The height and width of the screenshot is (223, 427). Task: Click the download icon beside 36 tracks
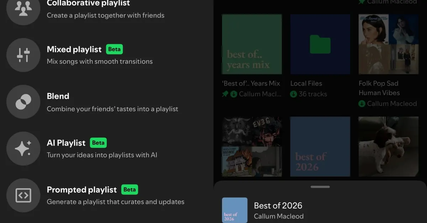(x=294, y=94)
